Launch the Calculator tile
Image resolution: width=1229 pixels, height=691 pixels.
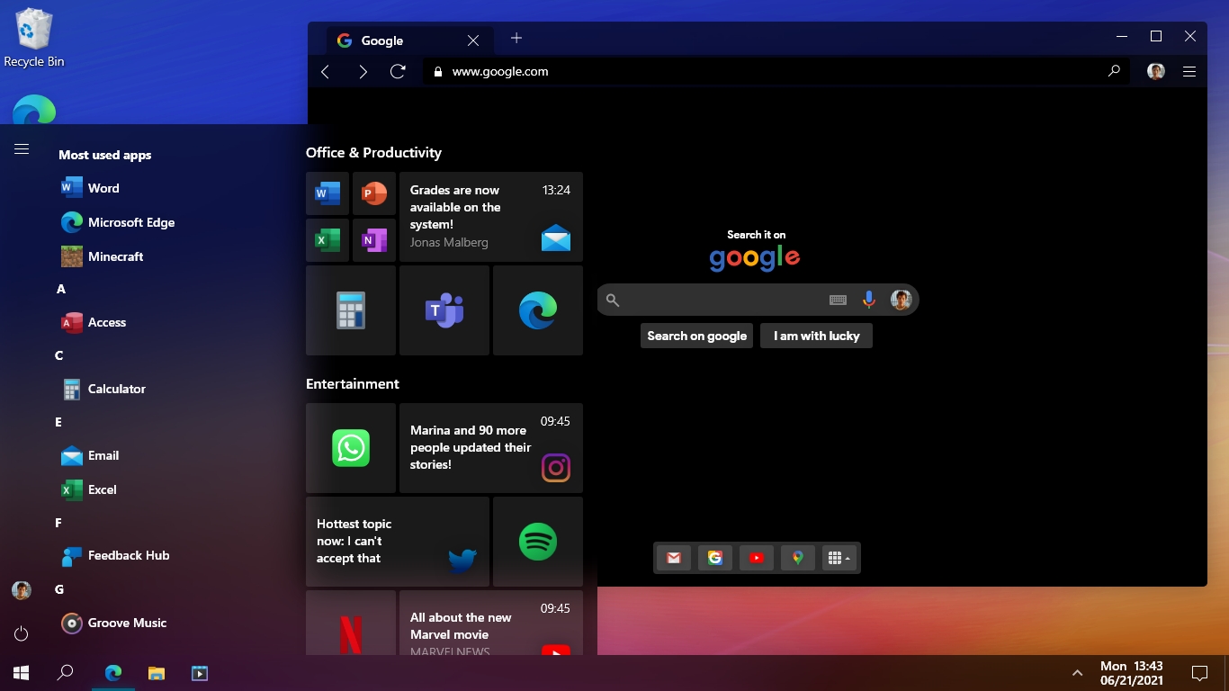[x=351, y=310]
